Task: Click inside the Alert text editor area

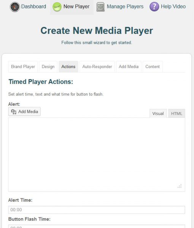Action: coord(97,154)
